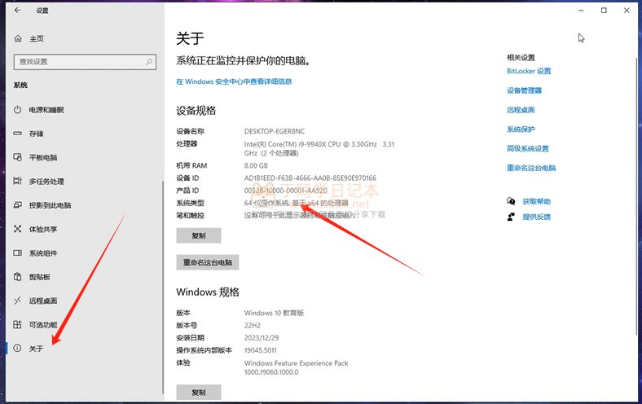Click the 获取帮助 link
The image size is (642, 404).
536,201
